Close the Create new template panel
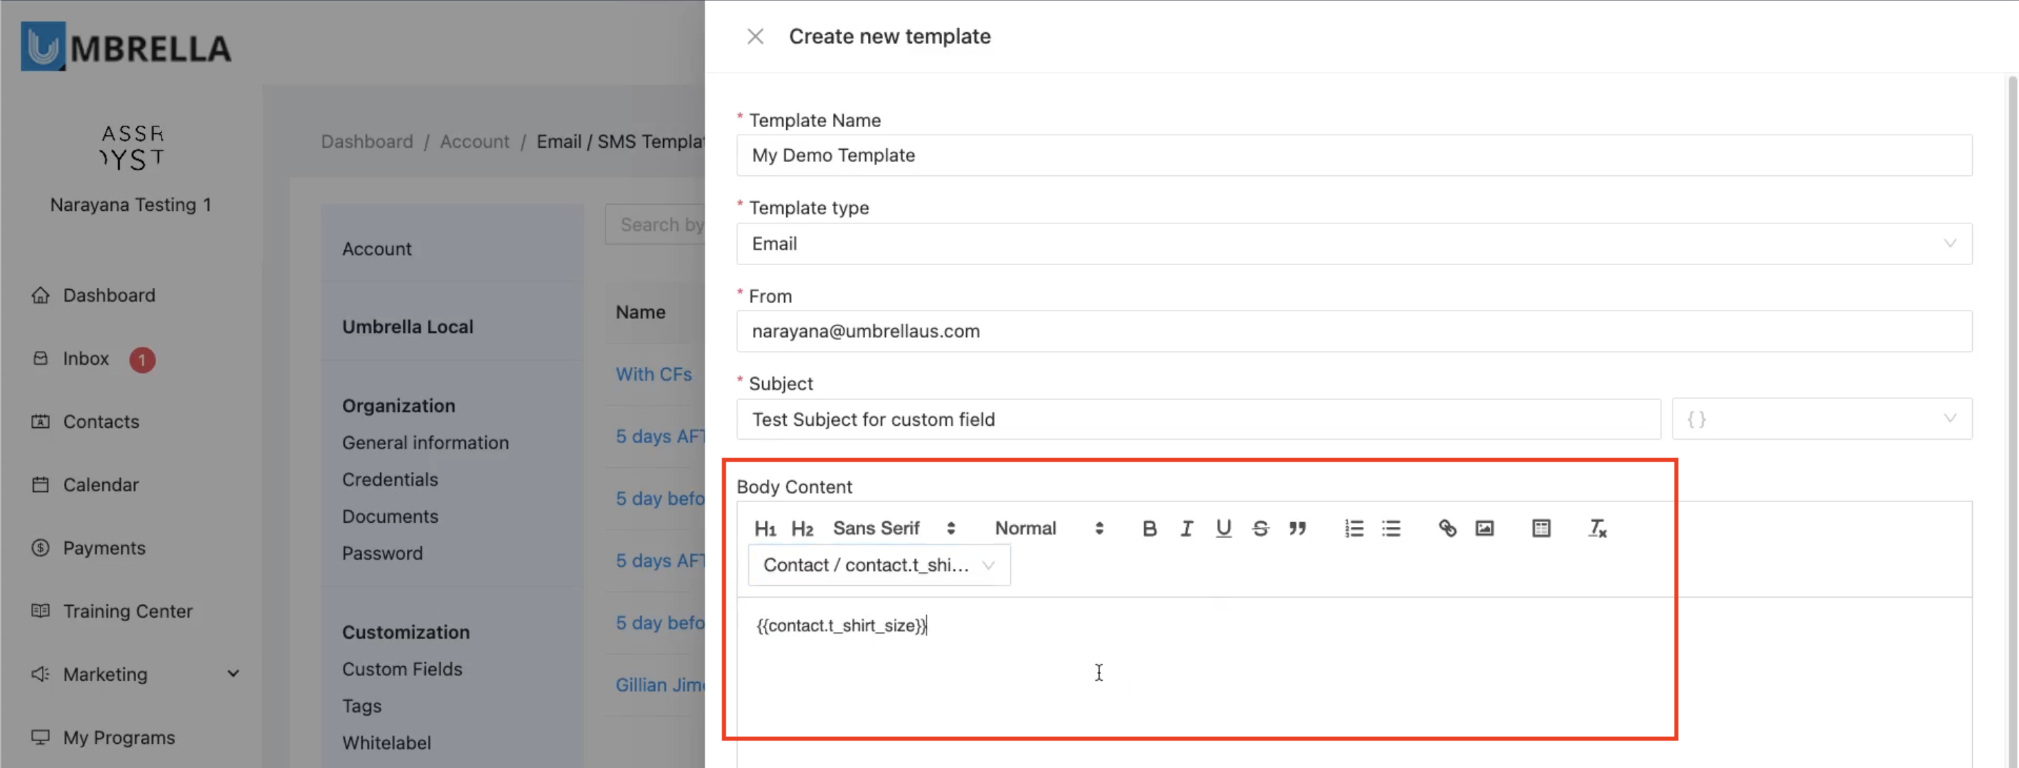 click(755, 37)
